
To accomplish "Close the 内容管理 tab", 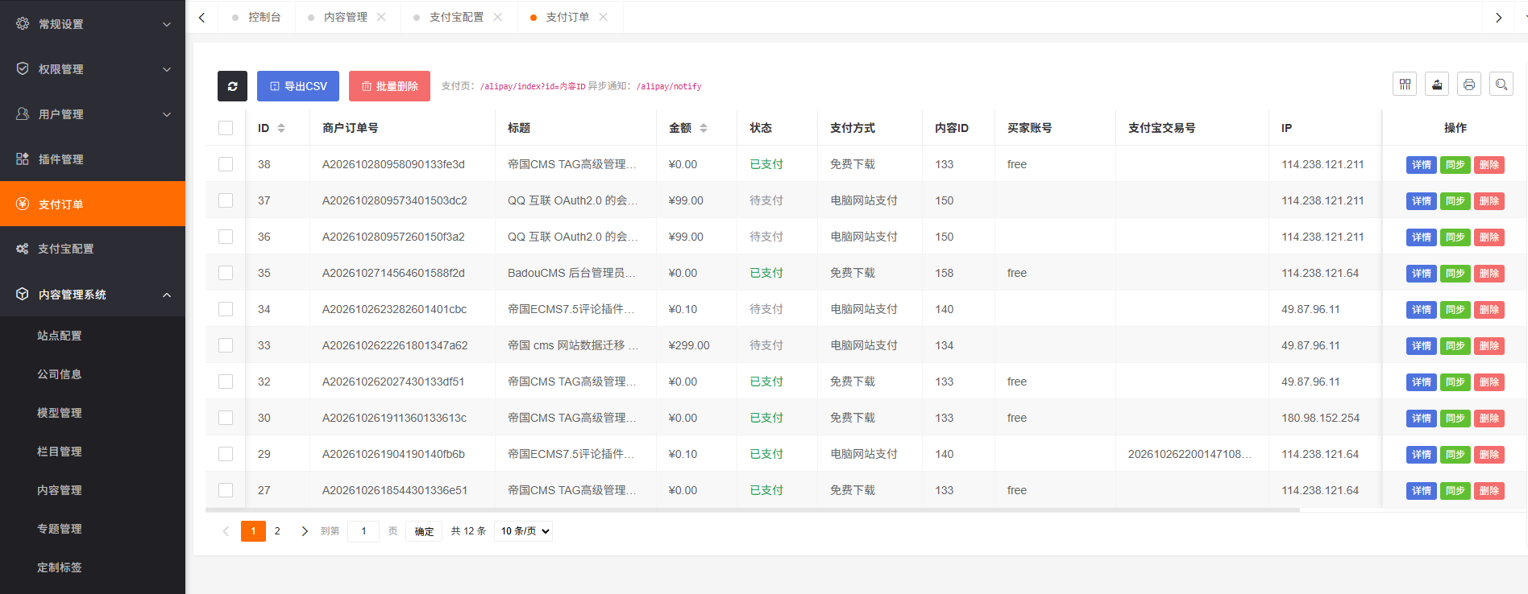I will coord(381,17).
